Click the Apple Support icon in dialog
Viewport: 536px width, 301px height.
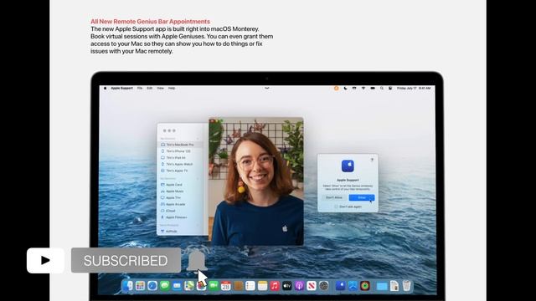click(x=348, y=166)
